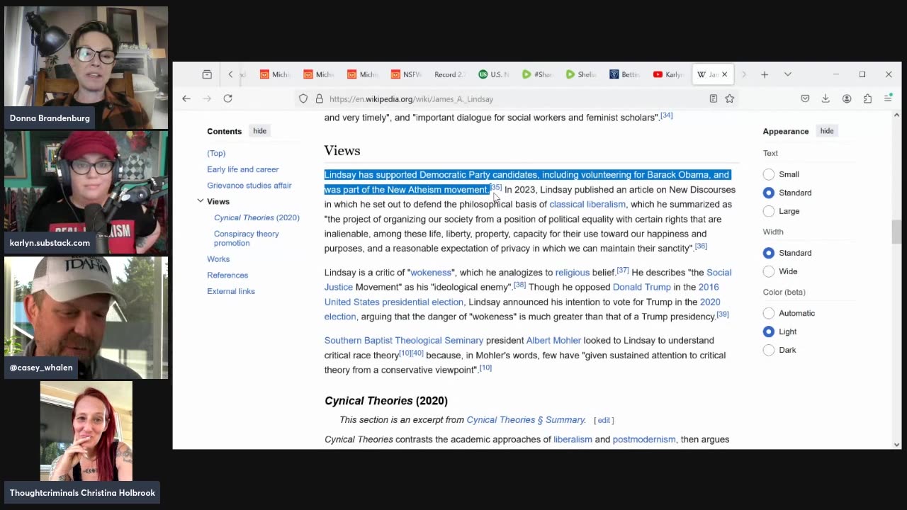Hide the Contents sidebar
The image size is (907, 510).
260,131
